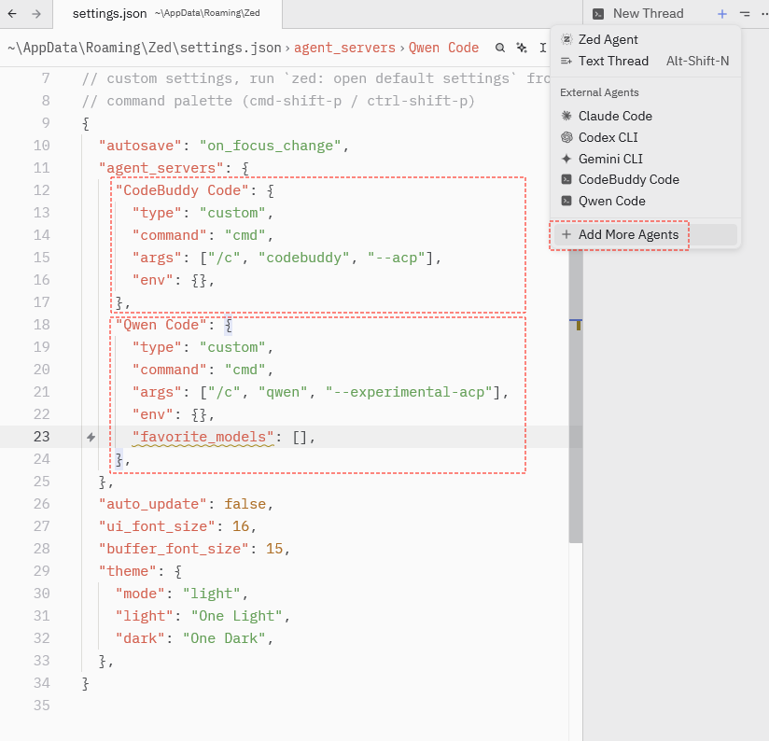Screen dimensions: 769x741
Task: Click the settings.json path breadcrumb
Action: pyautogui.click(x=144, y=48)
